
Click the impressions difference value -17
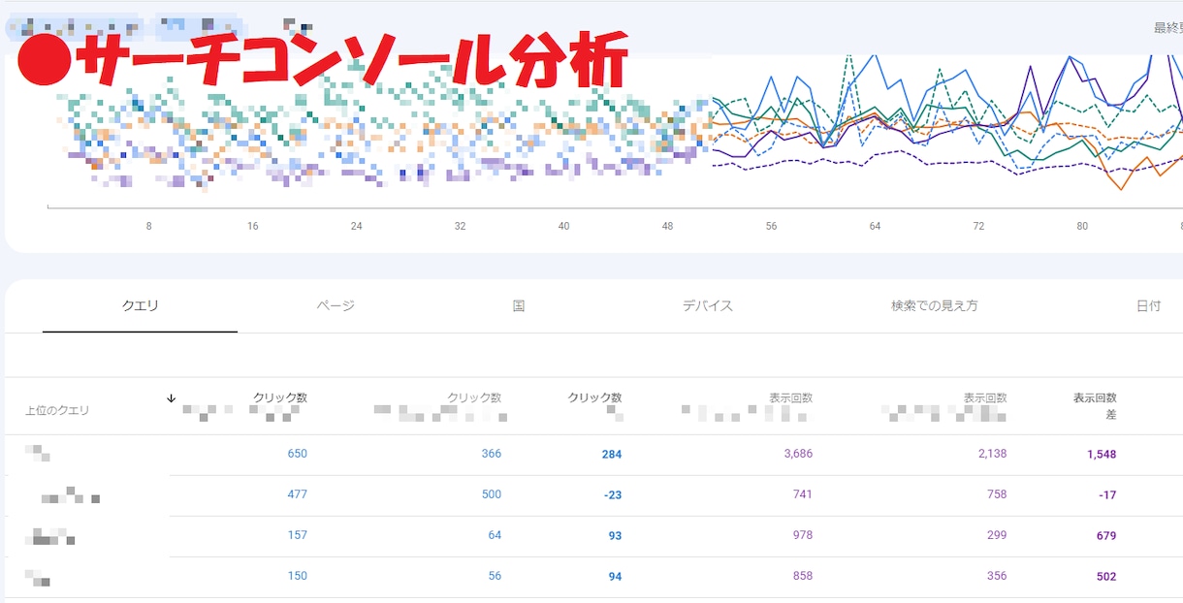1107,495
